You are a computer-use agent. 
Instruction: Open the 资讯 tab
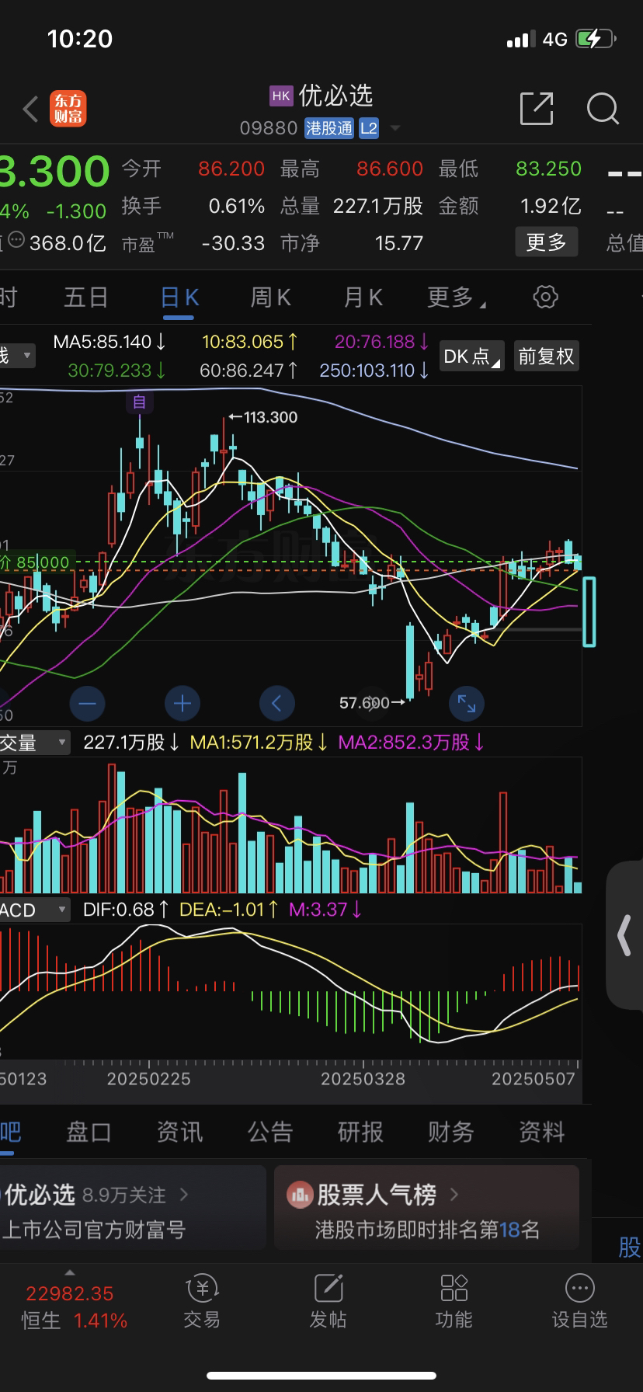[180, 1132]
